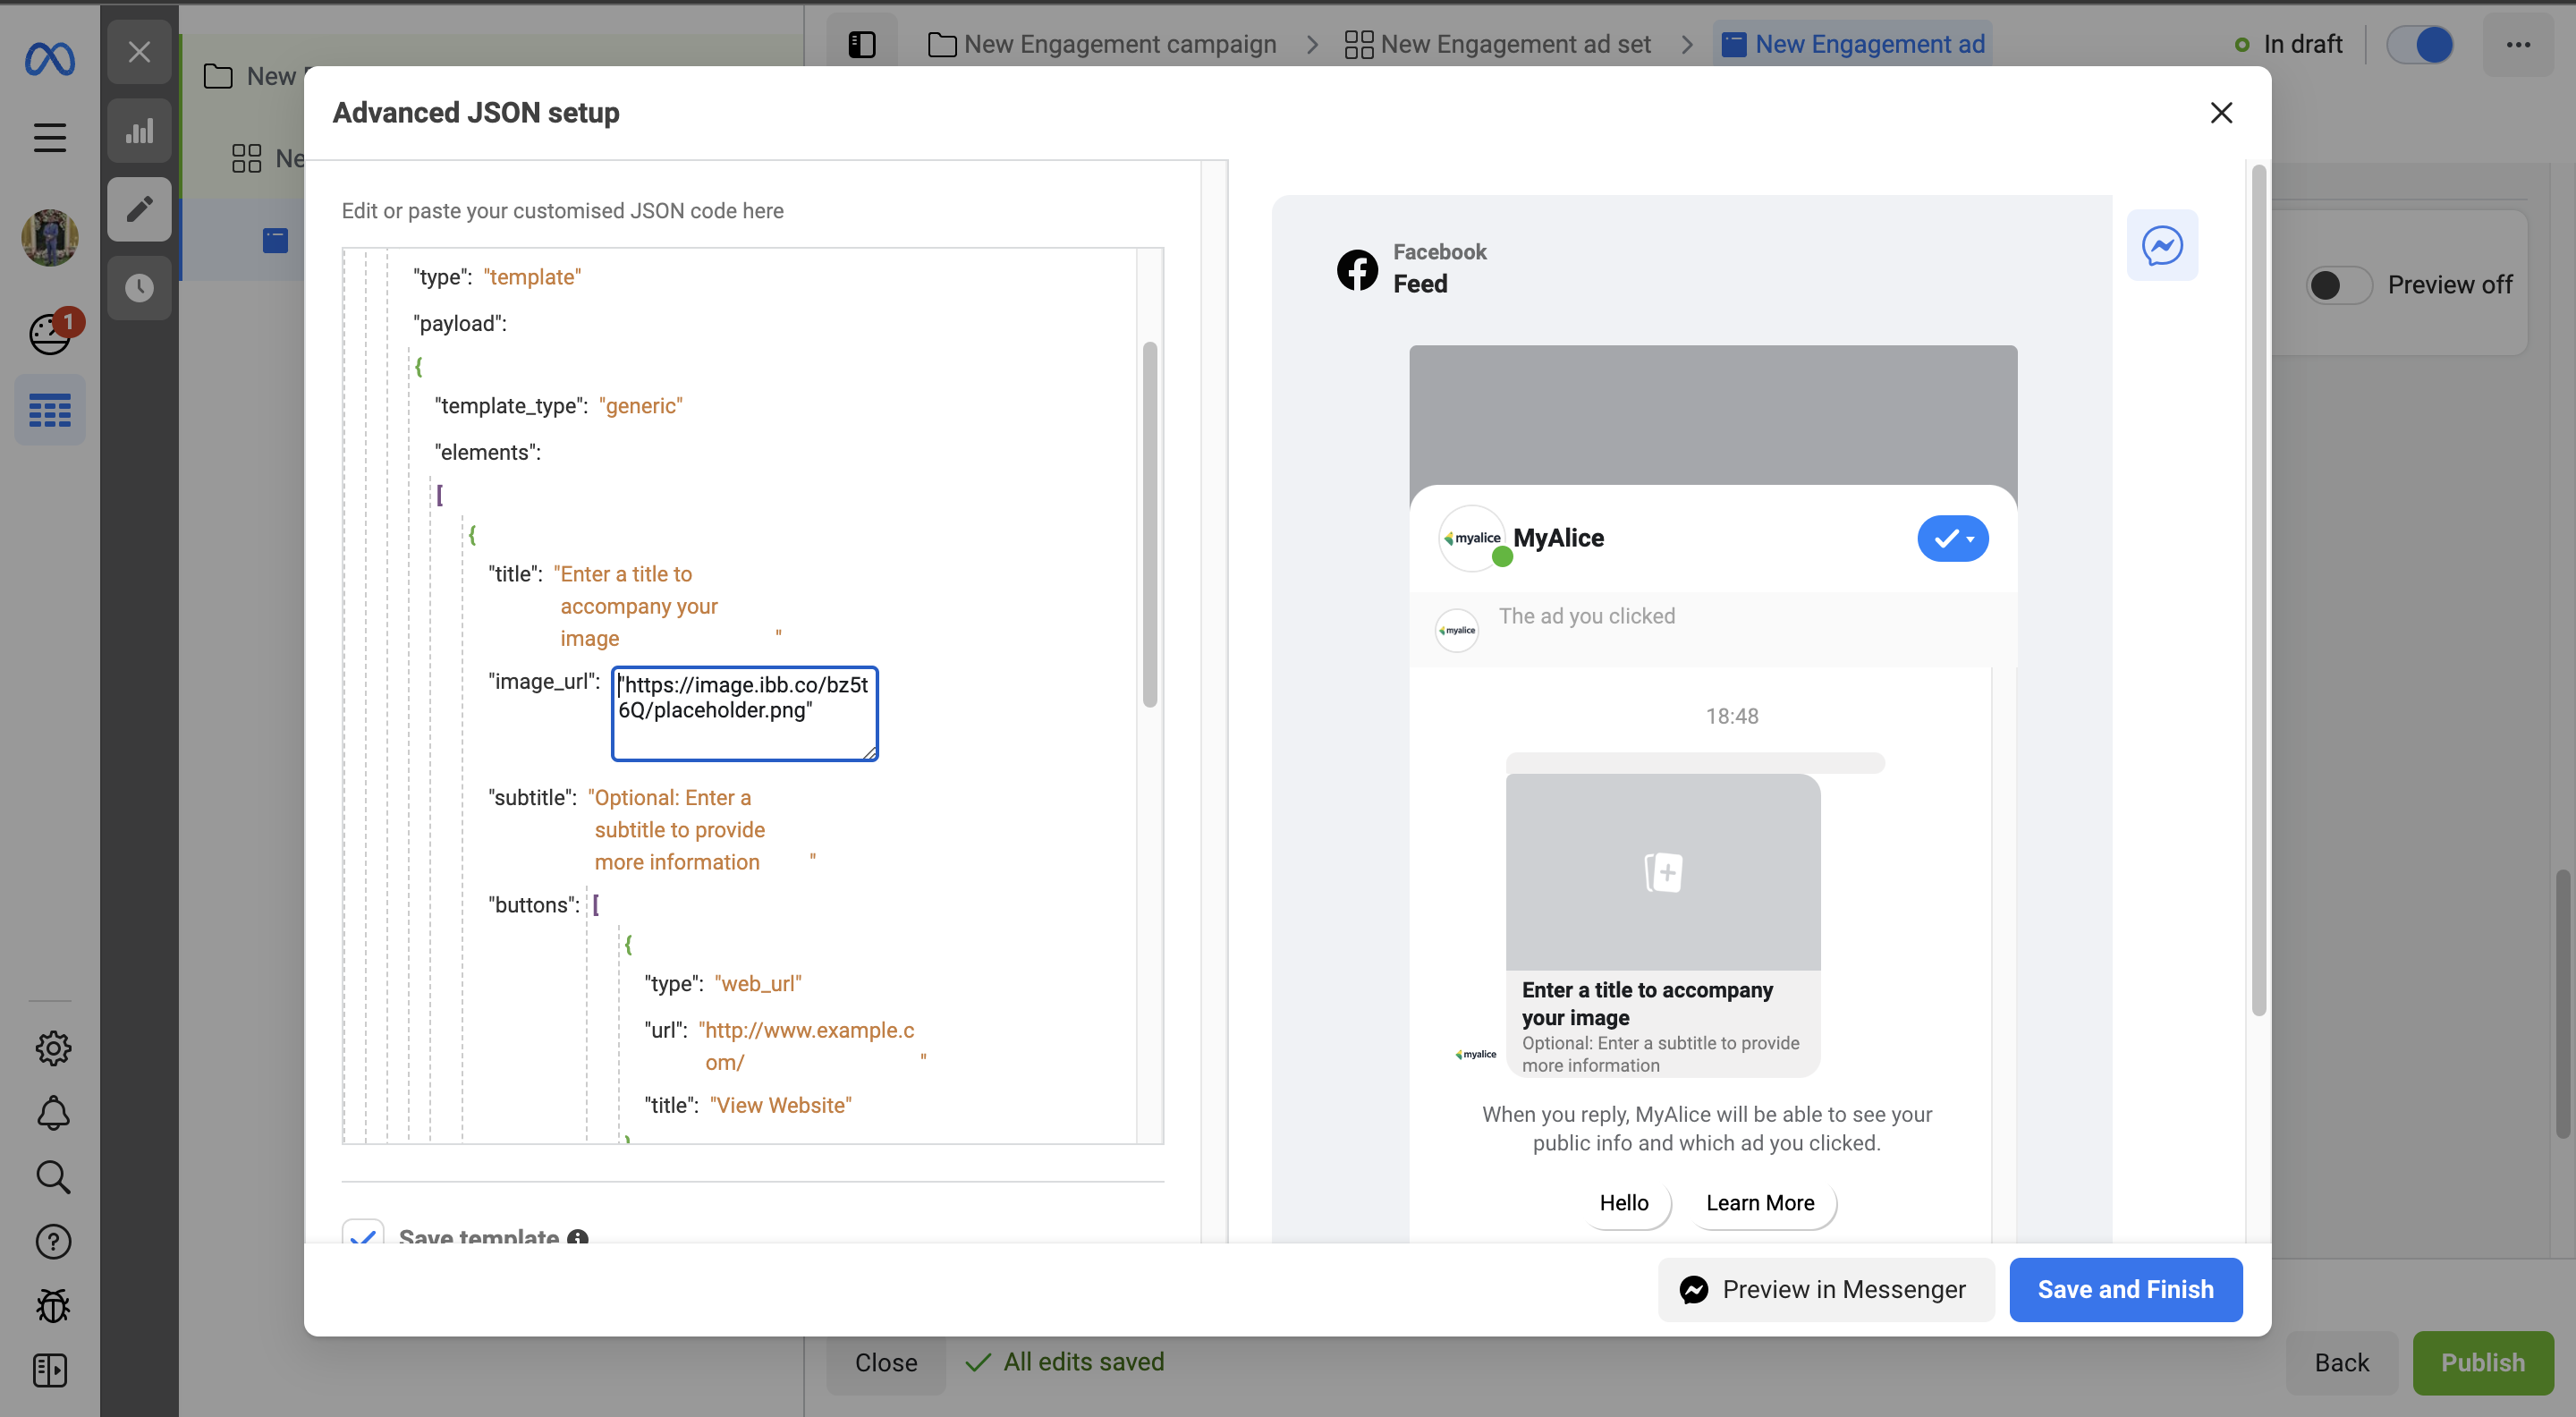Toggle the side panel collapse icon
This screenshot has height=1417, width=2576.
pyautogui.click(x=861, y=44)
